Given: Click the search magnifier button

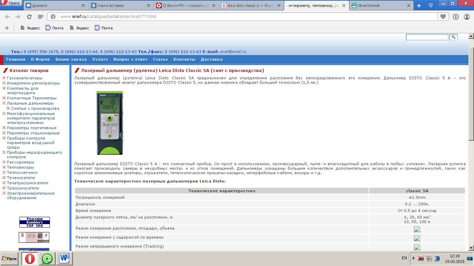Looking at the screenshot, I should (454, 37).
